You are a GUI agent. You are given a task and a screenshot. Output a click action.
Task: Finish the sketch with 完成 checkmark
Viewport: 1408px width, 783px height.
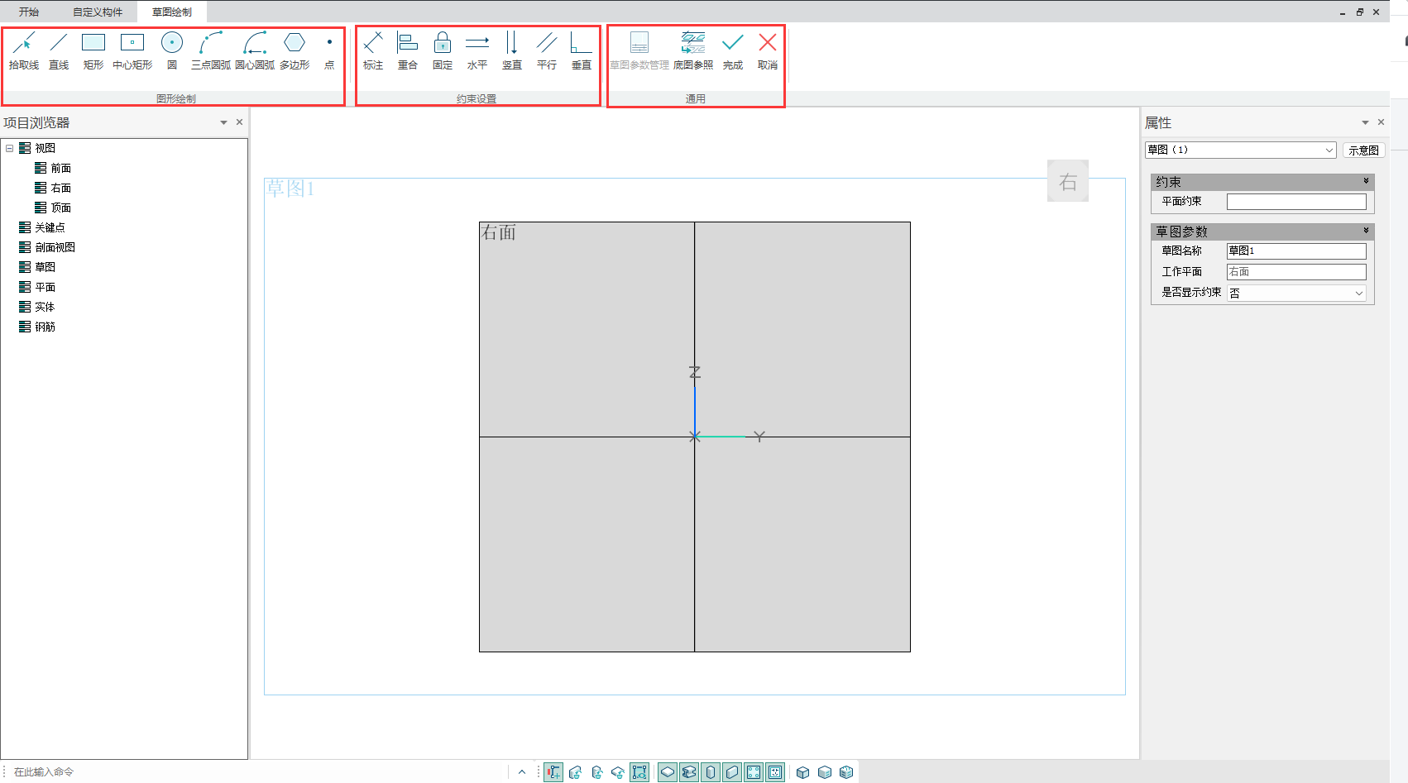click(733, 50)
